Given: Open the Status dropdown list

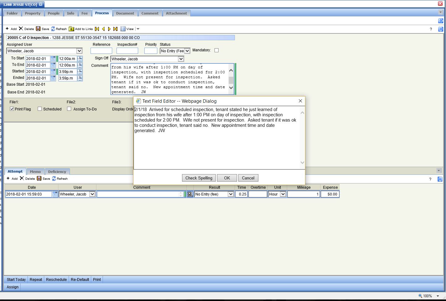Looking at the screenshot, I should point(187,51).
